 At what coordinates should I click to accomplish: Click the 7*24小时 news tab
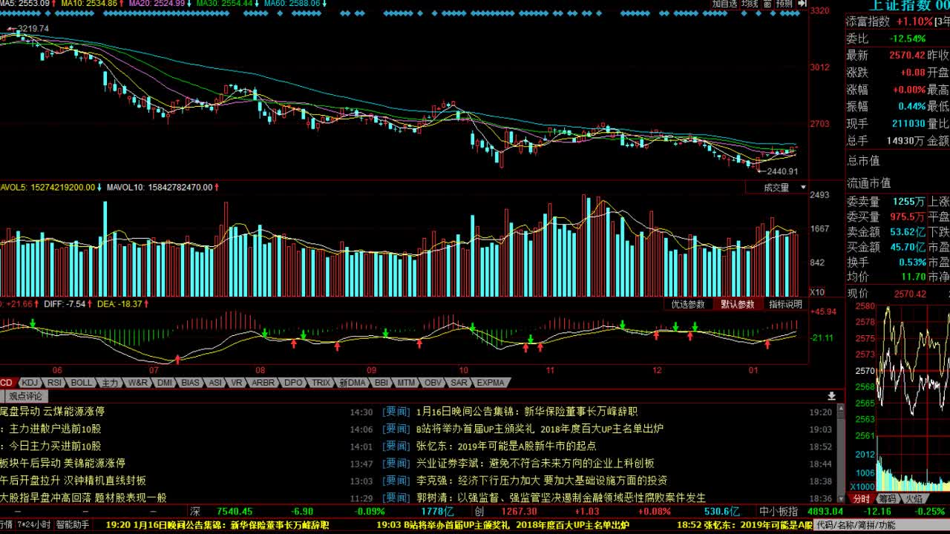tap(34, 524)
